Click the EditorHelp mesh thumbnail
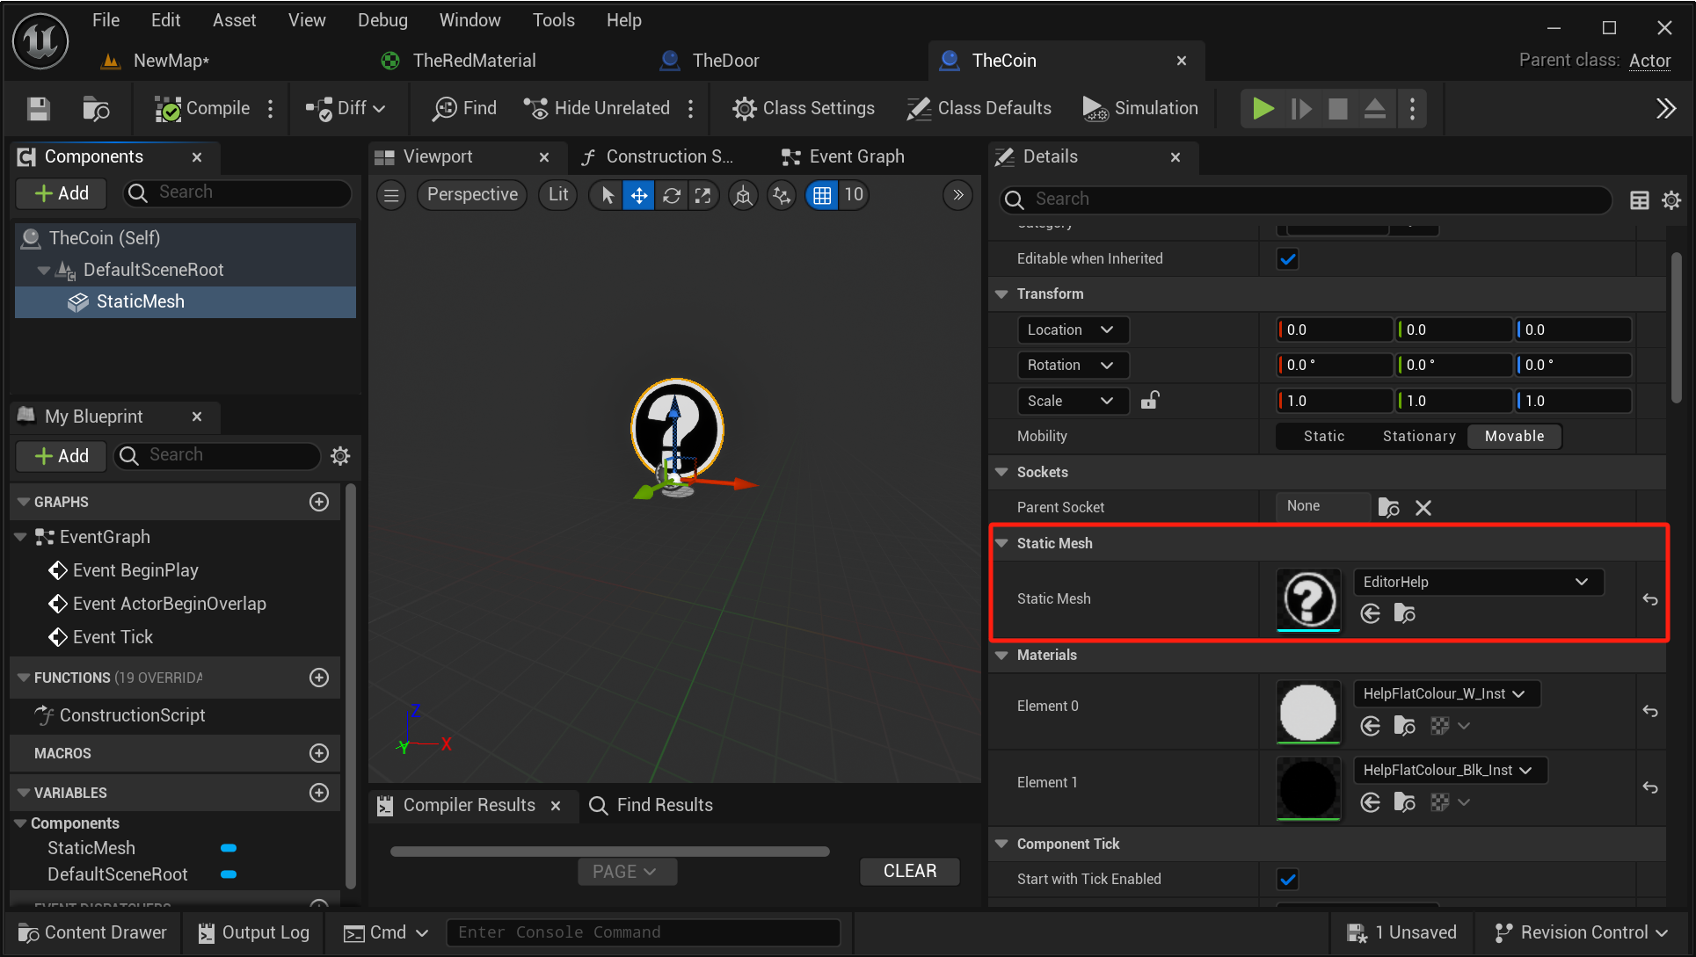The width and height of the screenshot is (1696, 957). point(1308,599)
